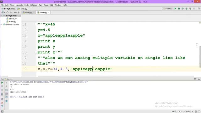Viewport: 201px width, 113px height.
Task: Hide the Project tool window
Action: 19,13
